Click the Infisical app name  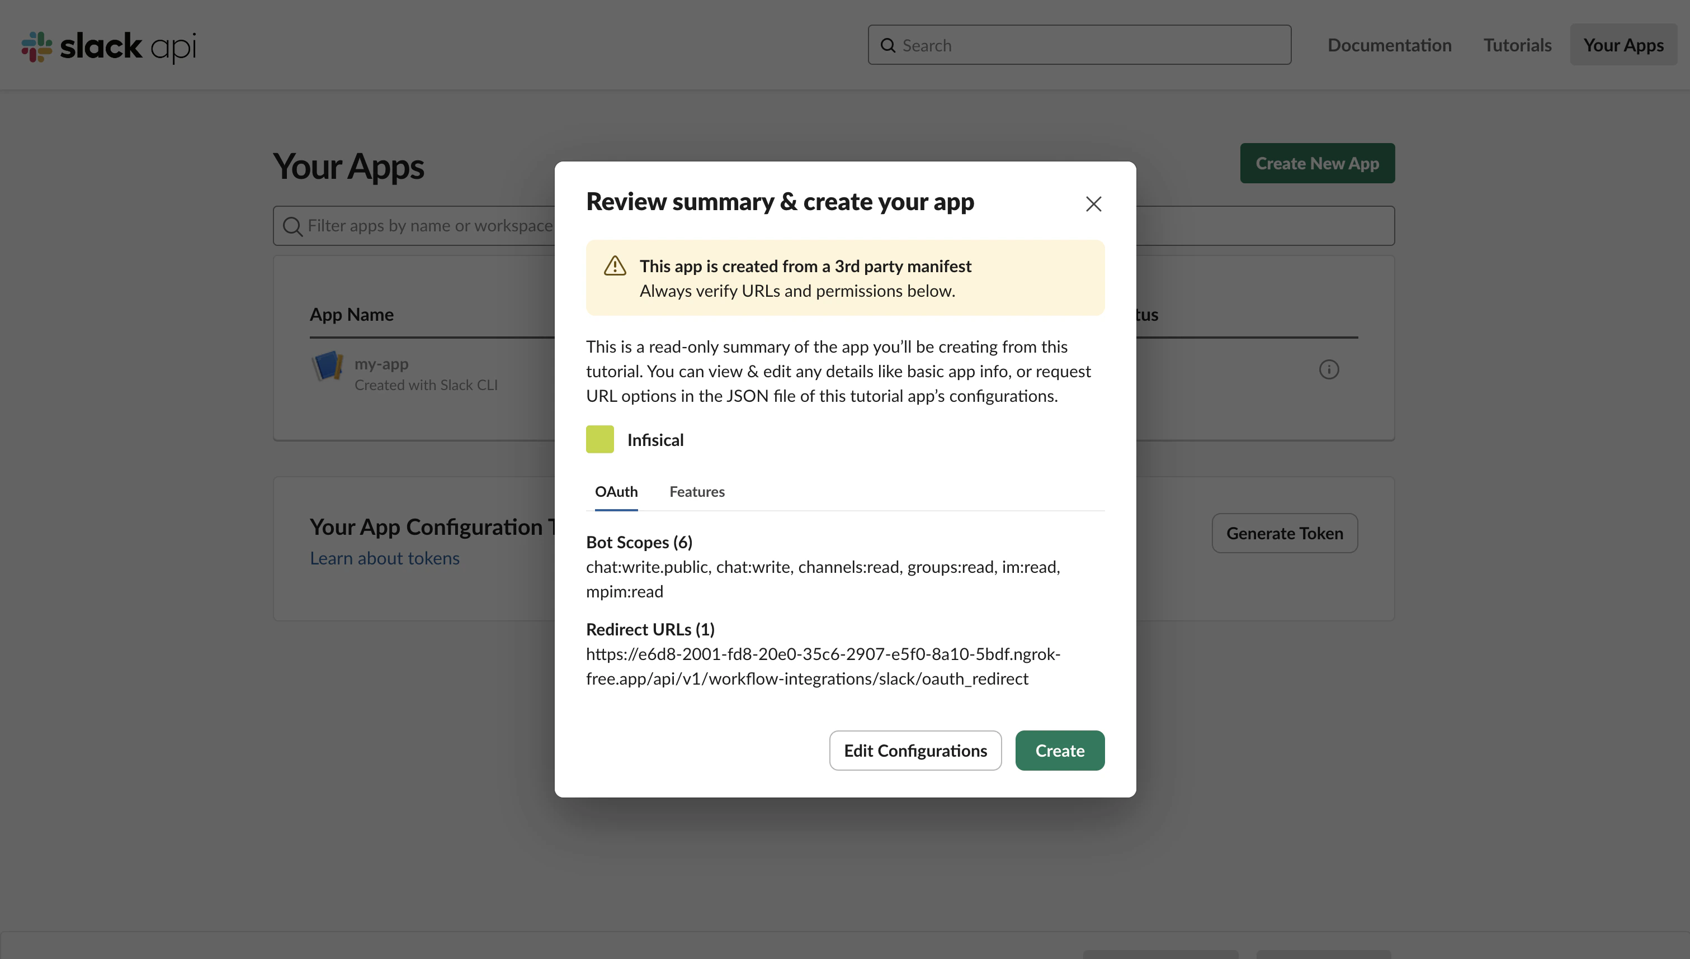655,439
